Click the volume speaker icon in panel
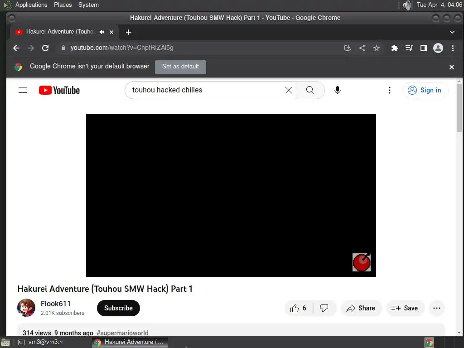Image resolution: width=464 pixels, height=348 pixels. click(x=407, y=5)
